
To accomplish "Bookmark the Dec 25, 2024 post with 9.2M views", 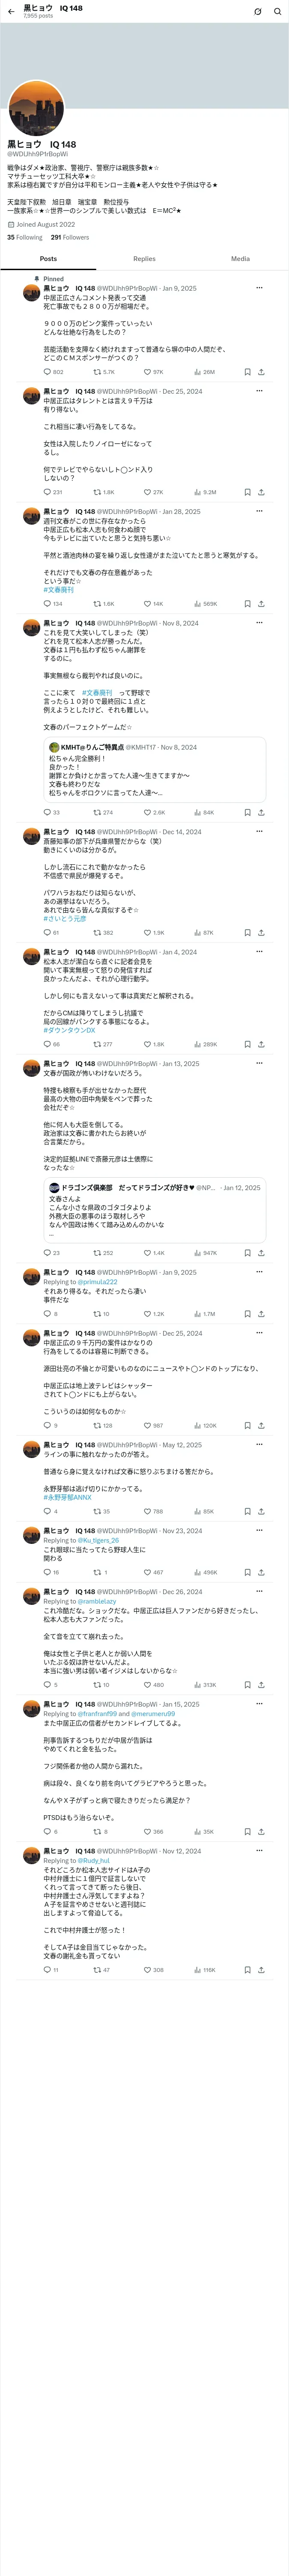I will [247, 492].
